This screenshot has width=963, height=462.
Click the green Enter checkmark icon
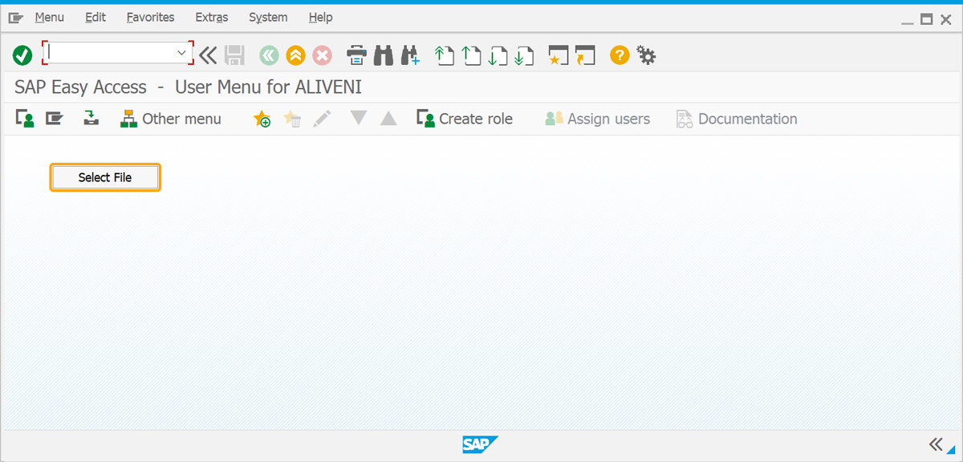[22, 55]
